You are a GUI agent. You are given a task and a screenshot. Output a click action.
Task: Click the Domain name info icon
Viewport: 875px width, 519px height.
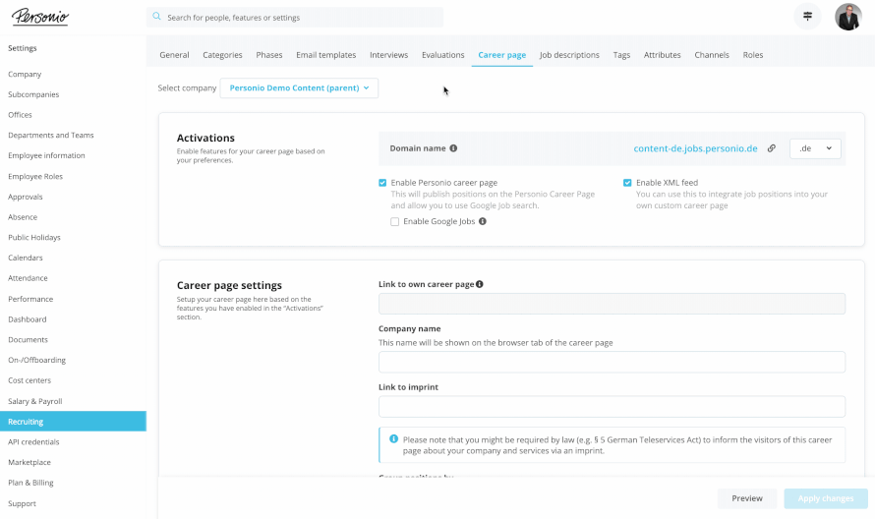(453, 148)
